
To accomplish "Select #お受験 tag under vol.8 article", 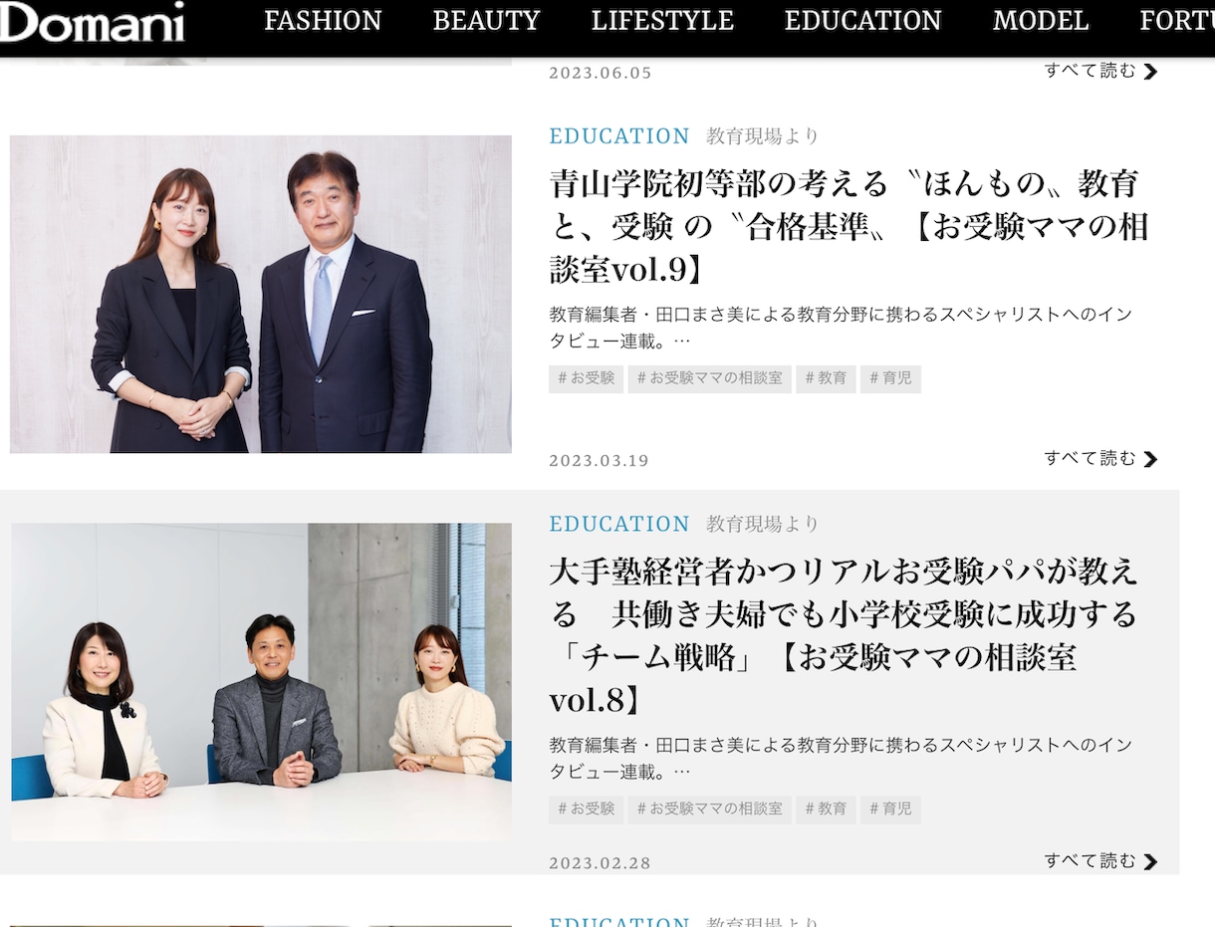I will tap(586, 810).
